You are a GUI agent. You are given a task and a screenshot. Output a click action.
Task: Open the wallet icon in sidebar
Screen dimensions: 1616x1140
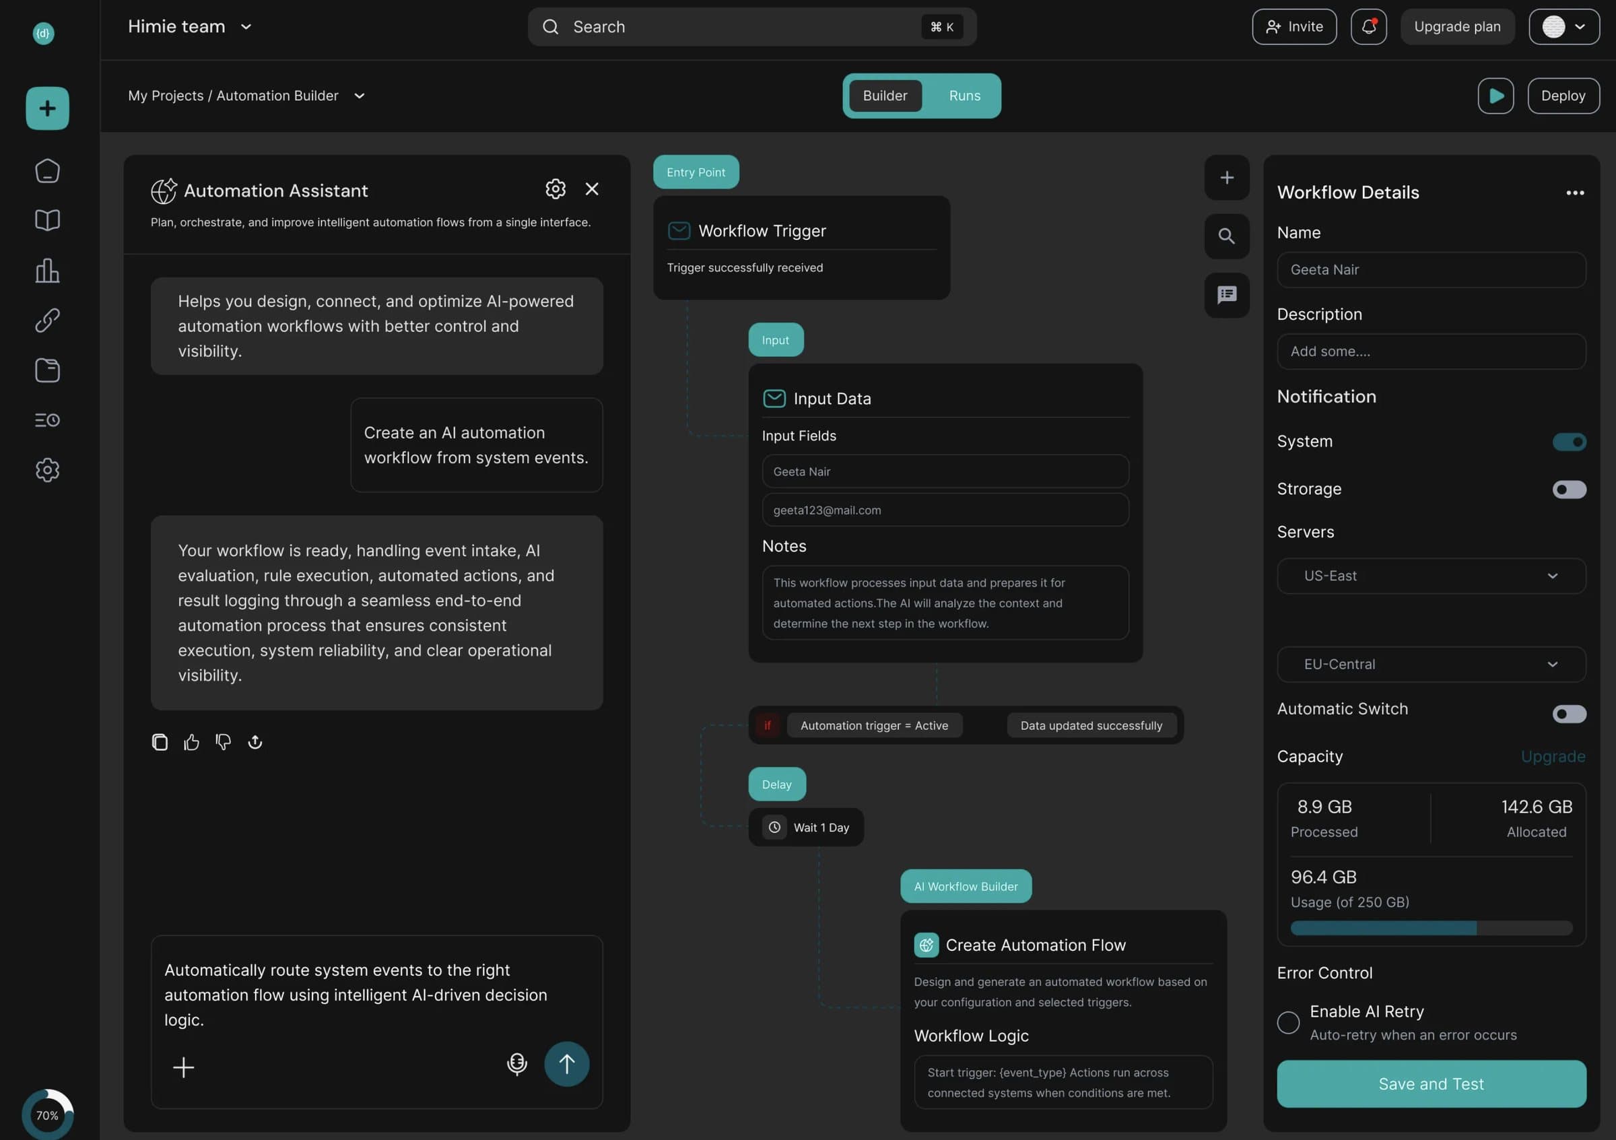pyautogui.click(x=47, y=370)
